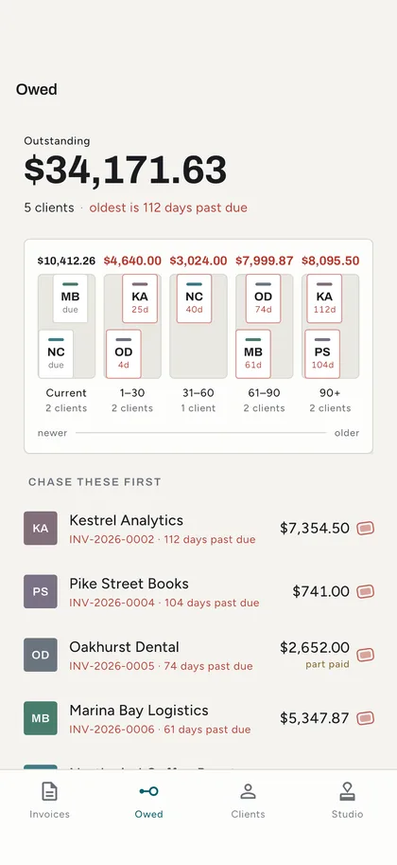Tap the reminder icon beside Kestrel Analytics amount
The height and width of the screenshot is (865, 397).
click(x=365, y=529)
